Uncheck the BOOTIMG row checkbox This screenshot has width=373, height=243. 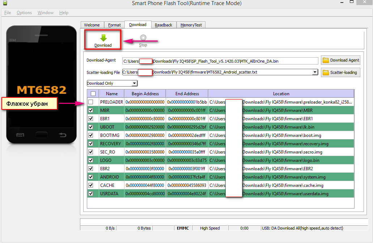click(91, 135)
